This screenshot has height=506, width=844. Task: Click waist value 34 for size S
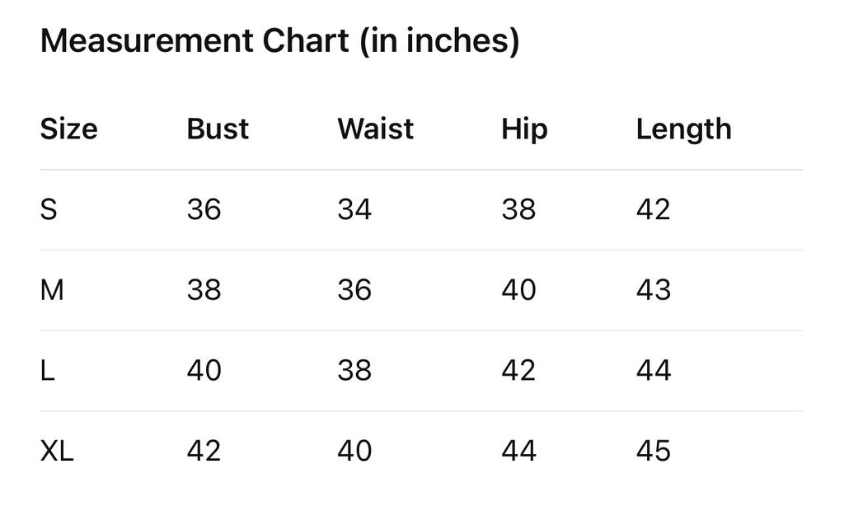[354, 210]
